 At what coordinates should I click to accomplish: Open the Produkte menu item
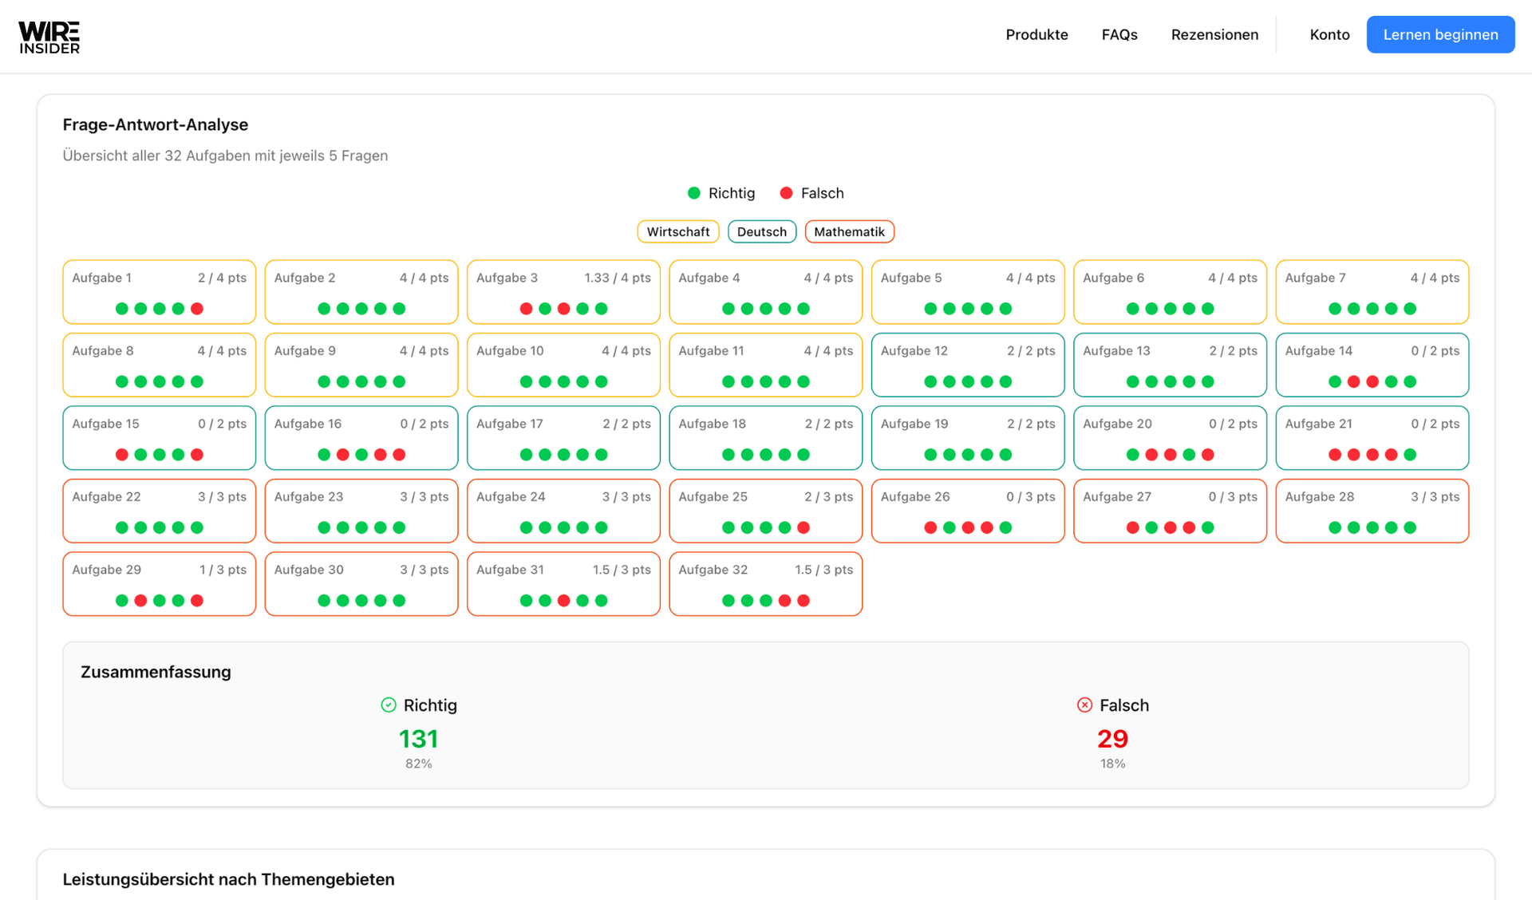click(1036, 34)
